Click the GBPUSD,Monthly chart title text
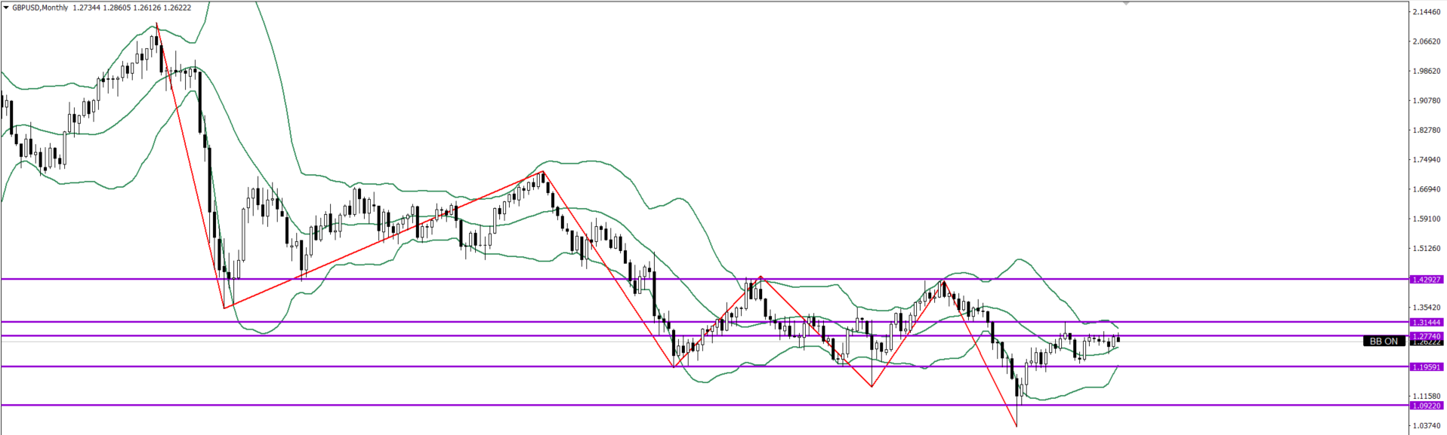Viewport: 1447px width, 435px height. click(x=40, y=8)
